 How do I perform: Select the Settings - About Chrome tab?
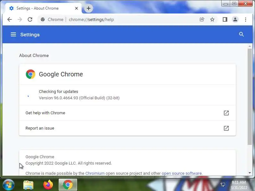pyautogui.click(x=43, y=8)
